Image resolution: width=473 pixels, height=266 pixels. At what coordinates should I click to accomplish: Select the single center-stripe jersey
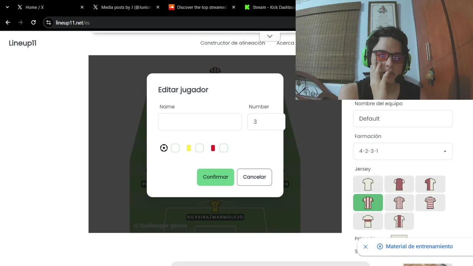click(x=399, y=221)
